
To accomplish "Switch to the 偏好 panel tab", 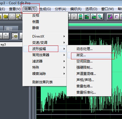I will [x=11, y=28].
